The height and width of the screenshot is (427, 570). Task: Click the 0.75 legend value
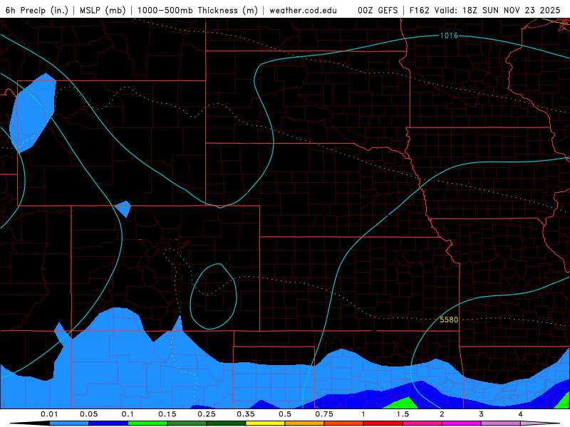pos(324,414)
